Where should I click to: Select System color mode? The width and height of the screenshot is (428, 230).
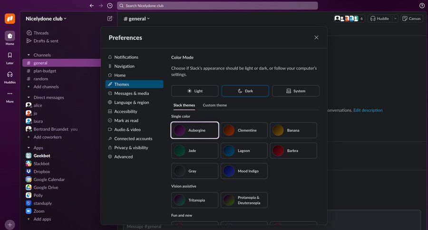pyautogui.click(x=295, y=91)
